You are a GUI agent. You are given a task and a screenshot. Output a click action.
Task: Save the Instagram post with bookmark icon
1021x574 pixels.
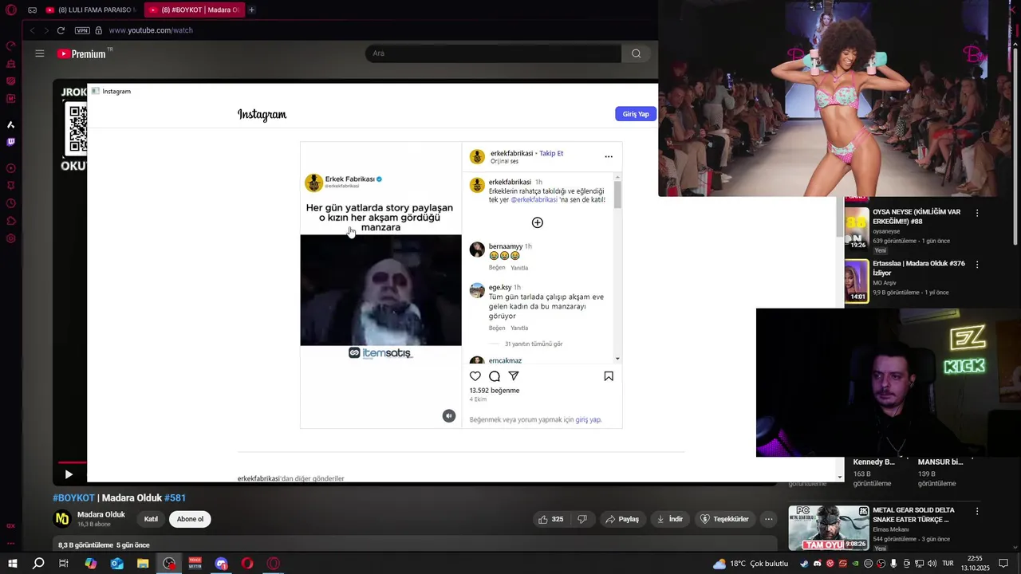(609, 376)
